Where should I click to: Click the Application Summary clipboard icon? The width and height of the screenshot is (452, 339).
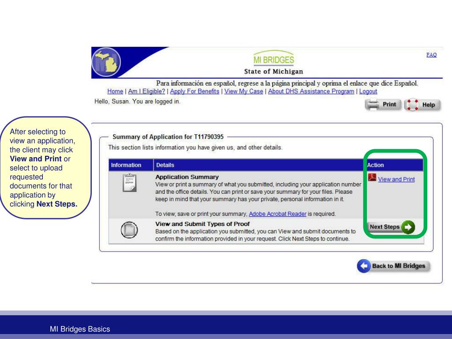pyautogui.click(x=129, y=183)
